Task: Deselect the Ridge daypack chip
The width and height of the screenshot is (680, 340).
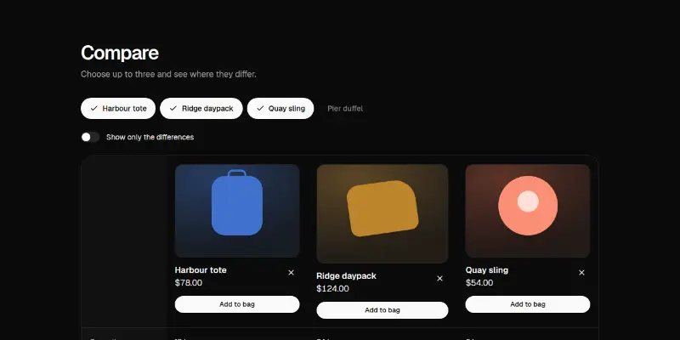Action: pyautogui.click(x=201, y=109)
